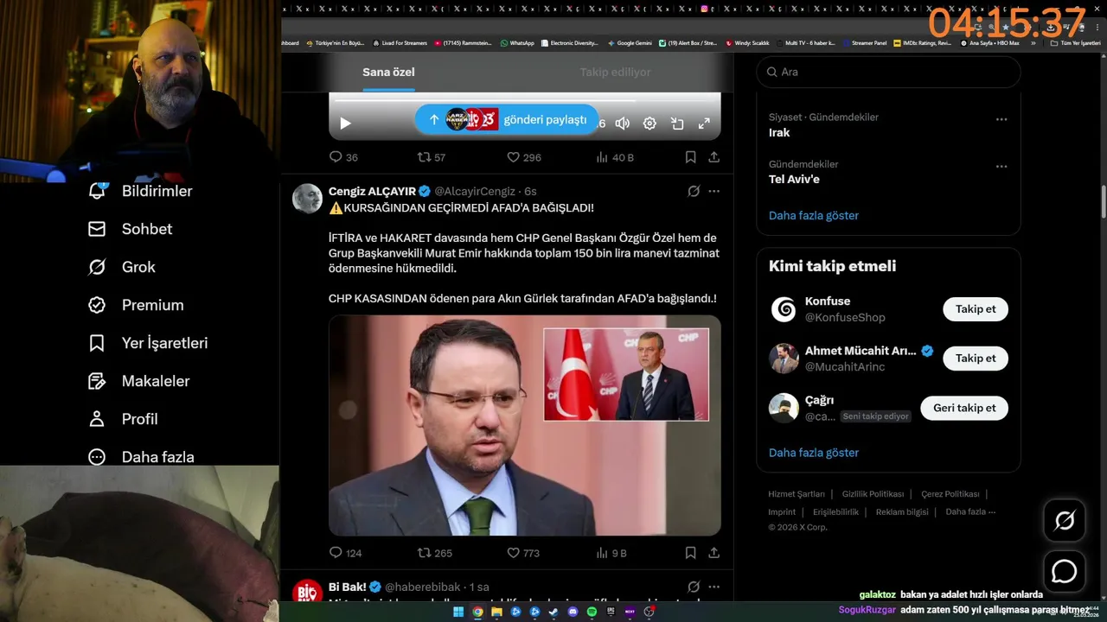Viewport: 1107px width, 622px height.
Task: Open Spotify from the taskbar
Action: [x=592, y=612]
